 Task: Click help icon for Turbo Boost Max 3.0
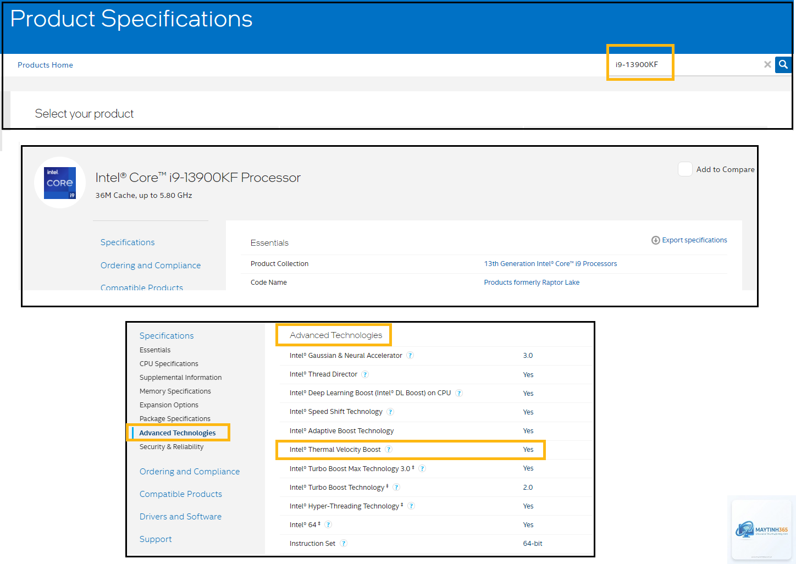coord(422,469)
